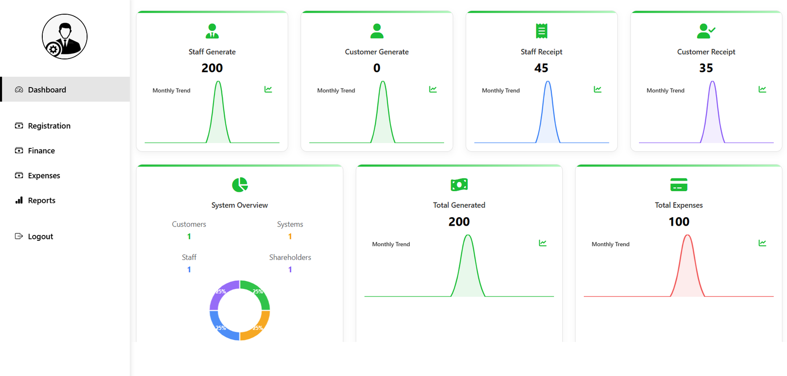Click the Logout link

click(40, 236)
